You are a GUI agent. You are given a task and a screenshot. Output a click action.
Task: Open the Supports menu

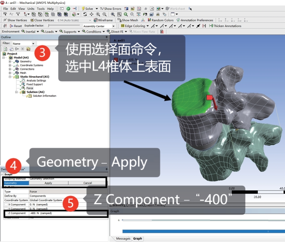coord(70,32)
